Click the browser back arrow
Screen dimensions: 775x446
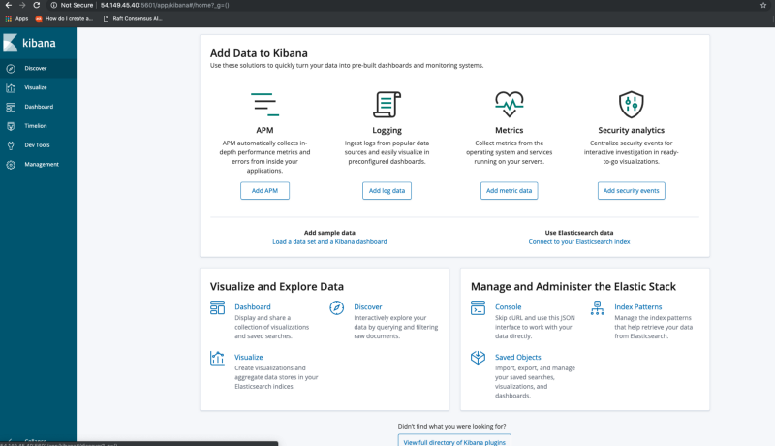tap(9, 5)
